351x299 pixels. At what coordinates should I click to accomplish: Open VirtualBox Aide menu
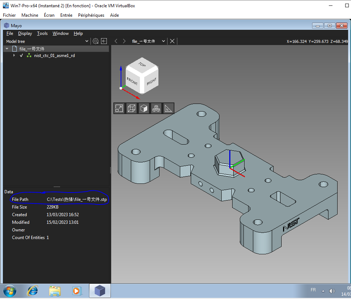pyautogui.click(x=114, y=15)
